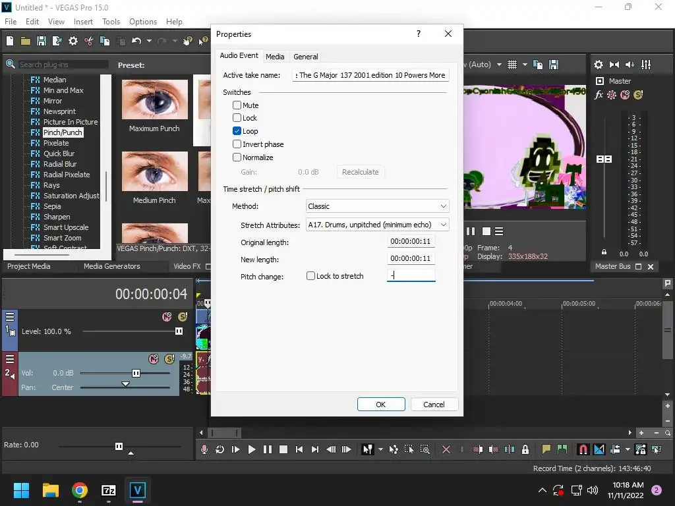Open audio track 2 hamburger menu
675x506 pixels.
[x=10, y=359]
